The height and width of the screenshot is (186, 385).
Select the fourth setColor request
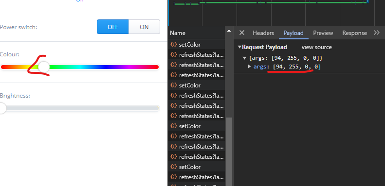(x=196, y=167)
